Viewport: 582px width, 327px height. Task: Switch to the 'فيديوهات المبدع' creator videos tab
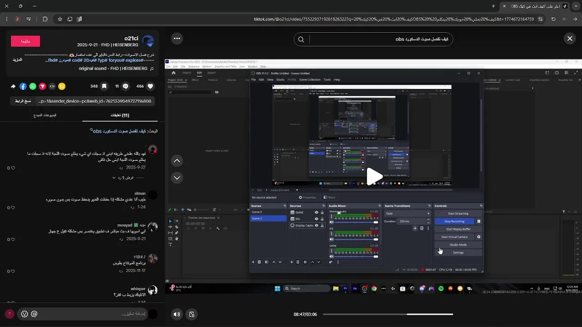[x=45, y=115]
